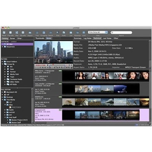Screen dimensions: 152x152
Task: Select the Sequences catalog item
Action: click(x=11, y=47)
